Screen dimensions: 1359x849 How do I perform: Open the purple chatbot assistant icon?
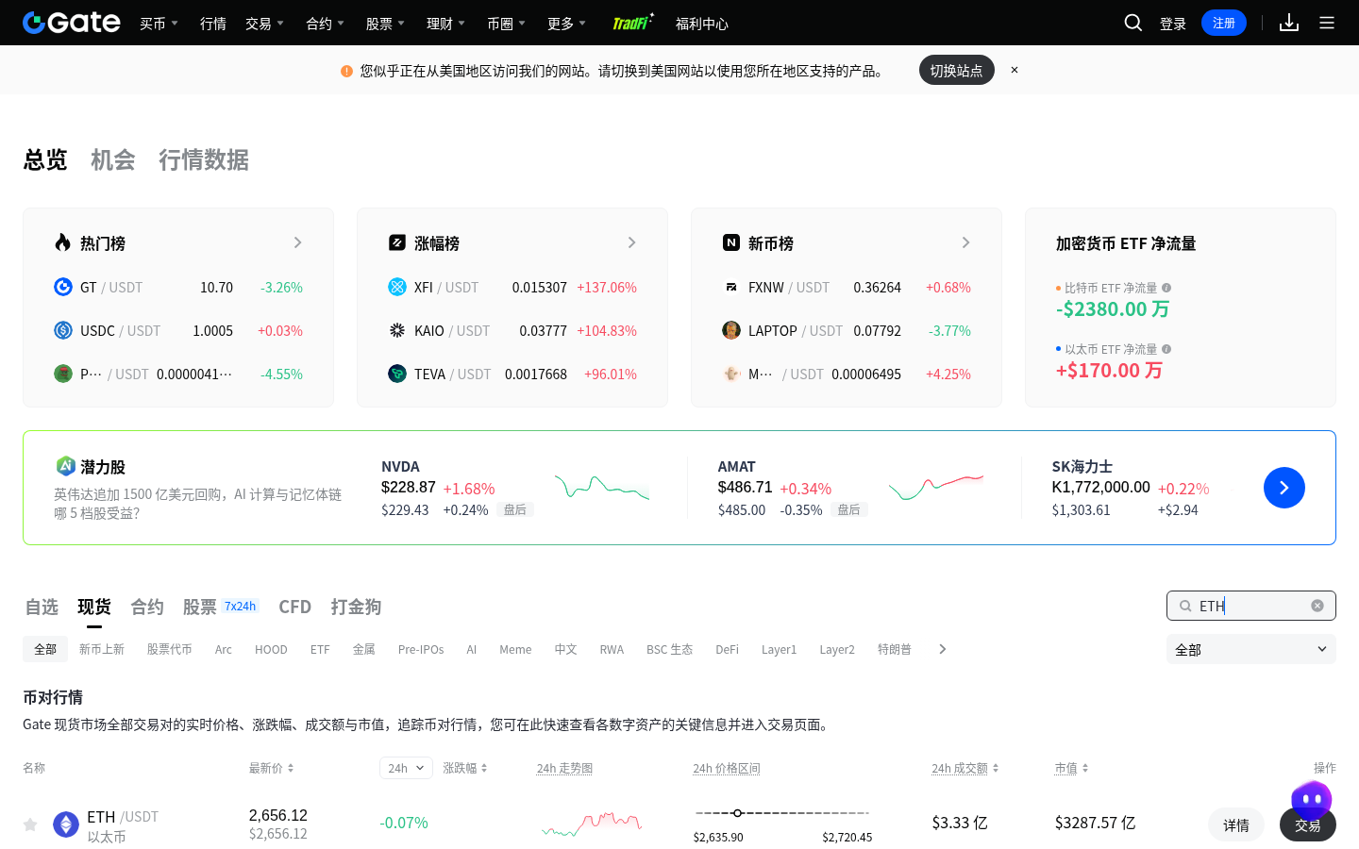click(x=1312, y=801)
